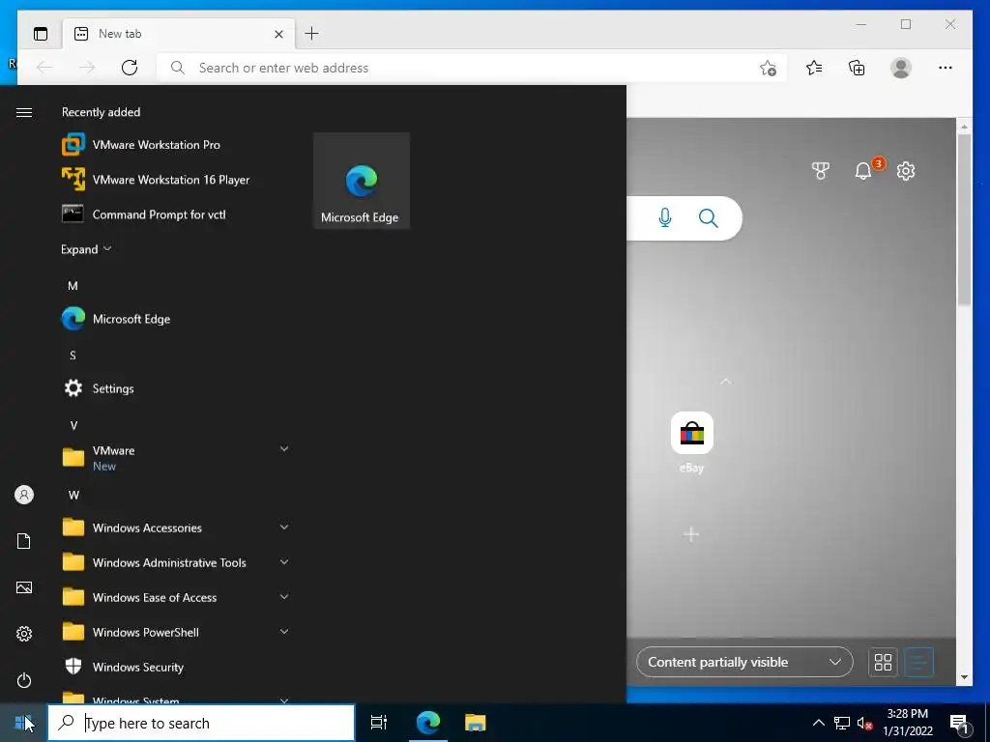
Task: Open a new browser tab
Action: 312,34
